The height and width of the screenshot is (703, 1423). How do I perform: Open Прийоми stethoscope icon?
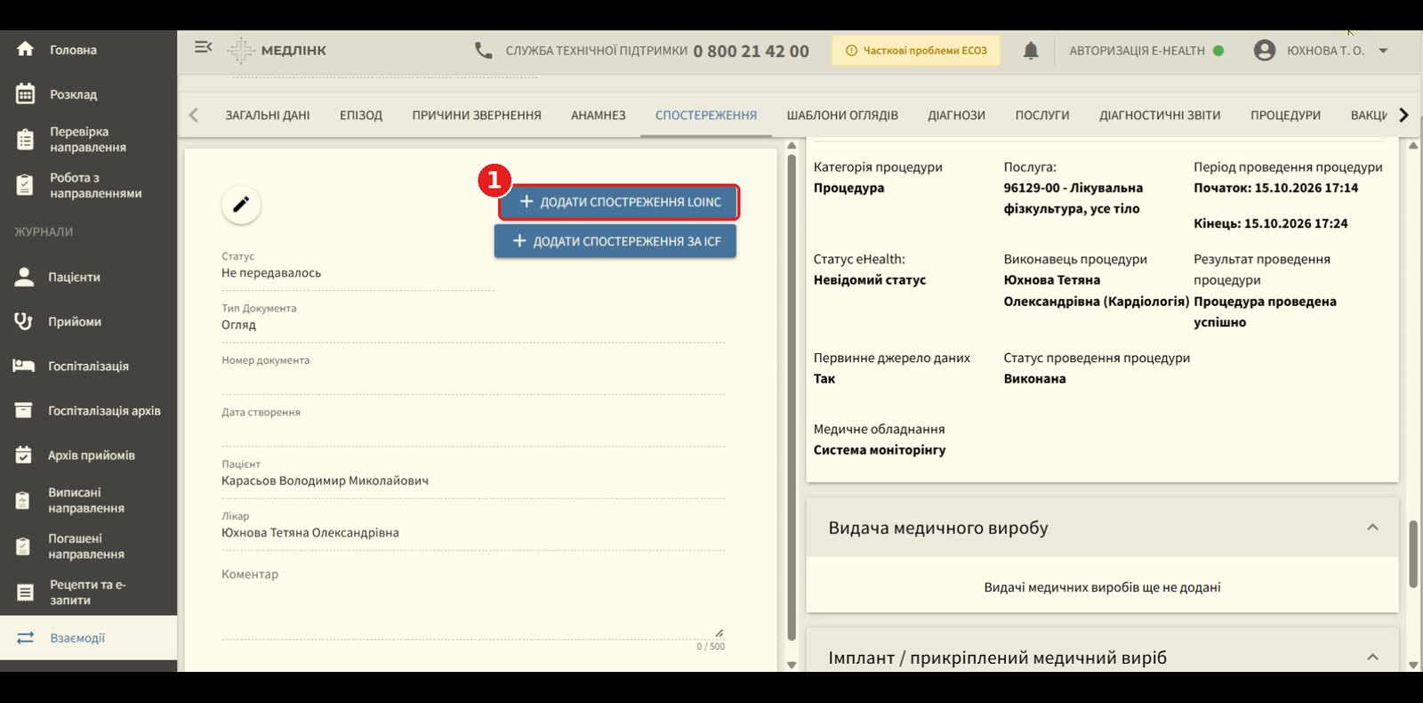click(24, 321)
